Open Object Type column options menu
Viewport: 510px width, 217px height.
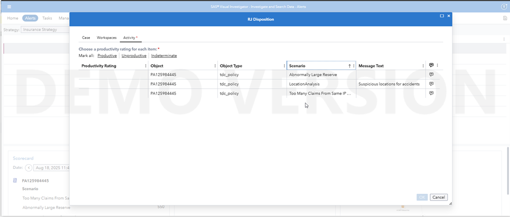(284, 65)
